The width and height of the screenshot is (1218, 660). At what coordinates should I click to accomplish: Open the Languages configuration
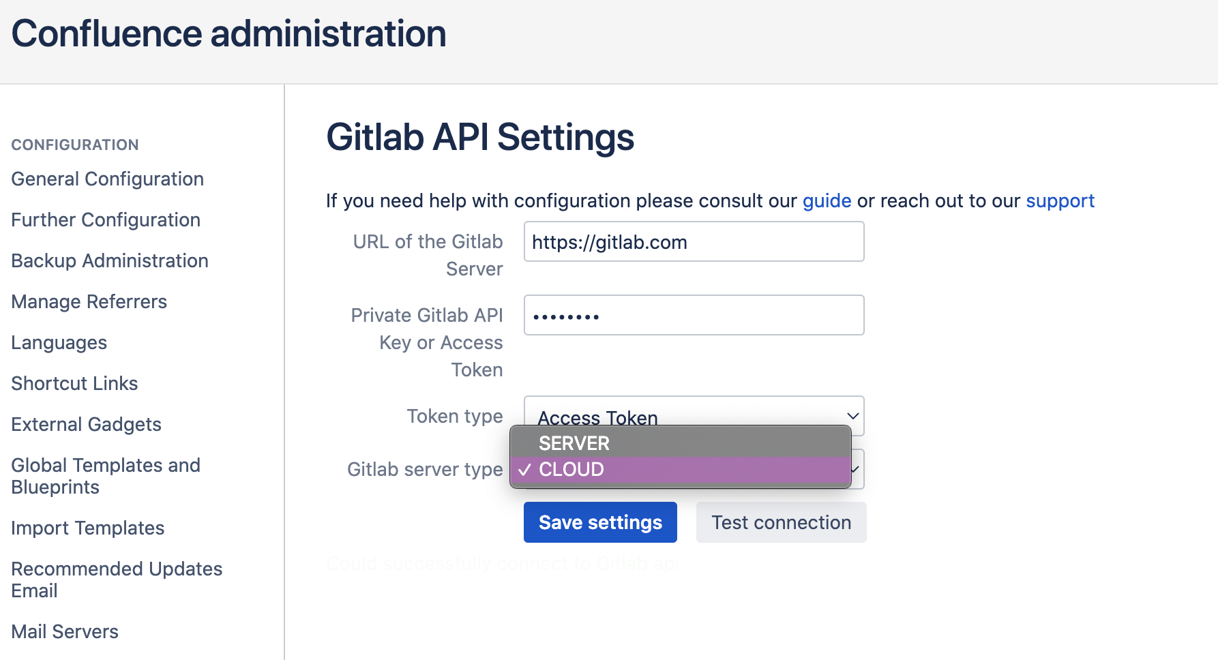[59, 342]
